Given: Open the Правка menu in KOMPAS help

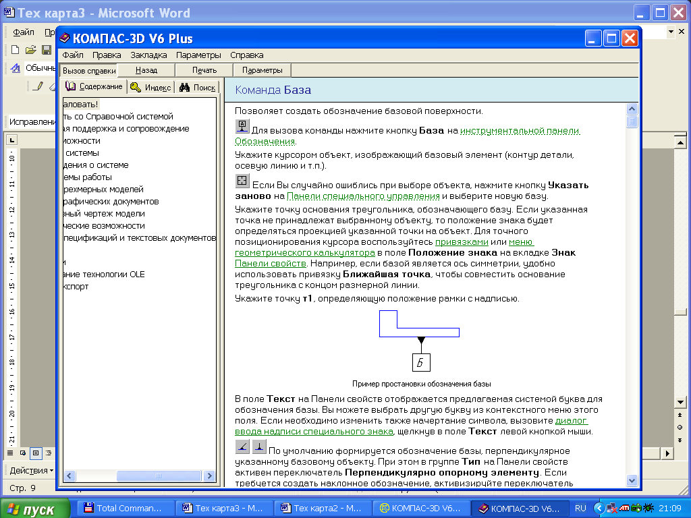Looking at the screenshot, I should point(107,55).
